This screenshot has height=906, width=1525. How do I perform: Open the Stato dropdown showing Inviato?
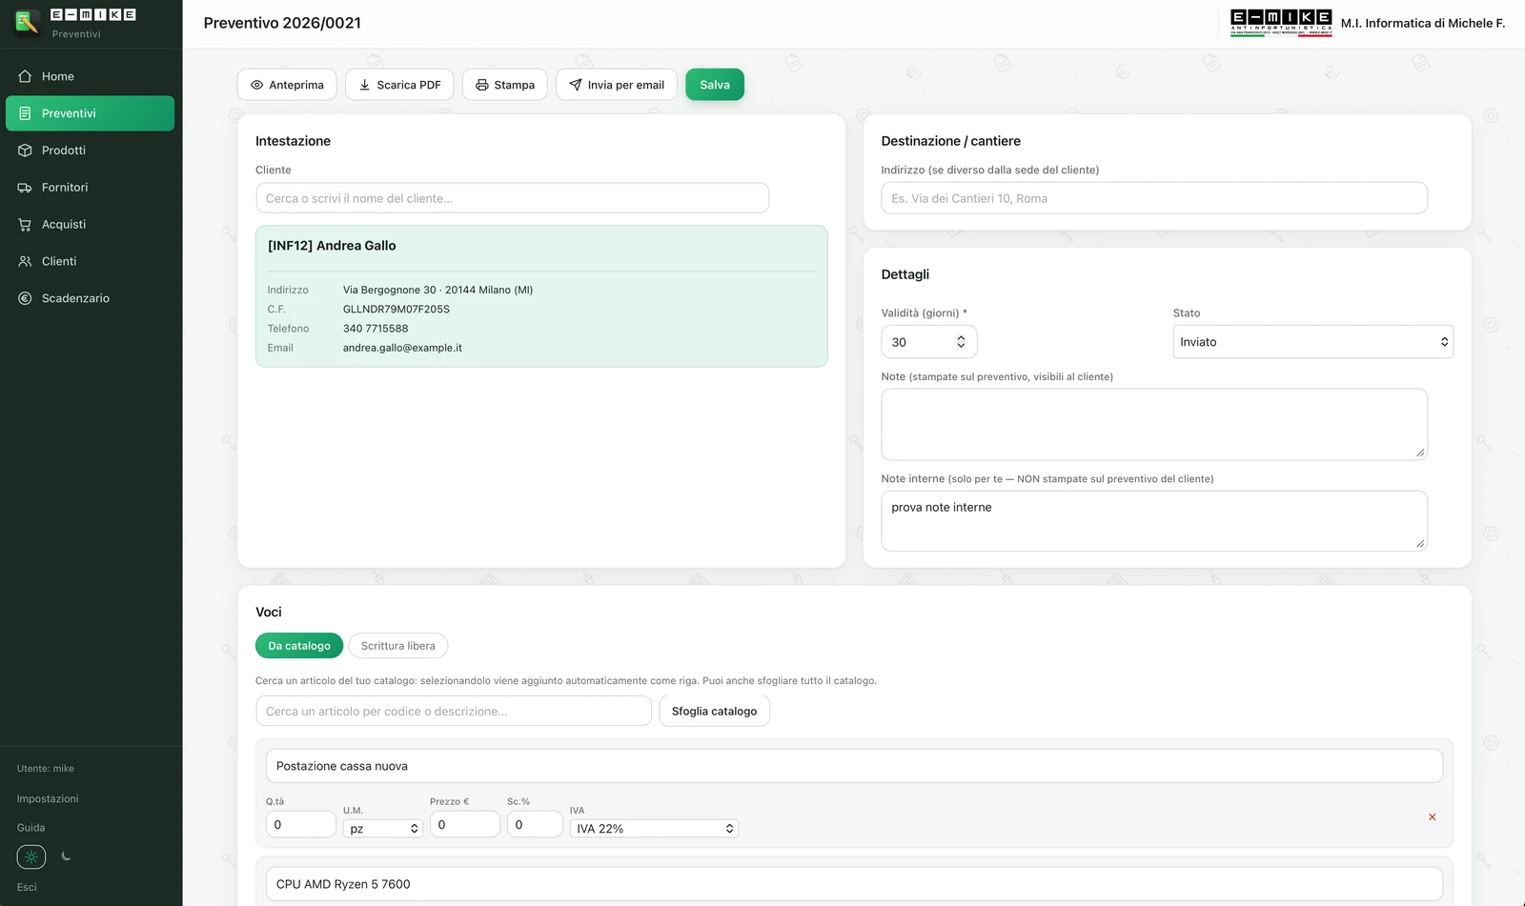pyautogui.click(x=1312, y=342)
